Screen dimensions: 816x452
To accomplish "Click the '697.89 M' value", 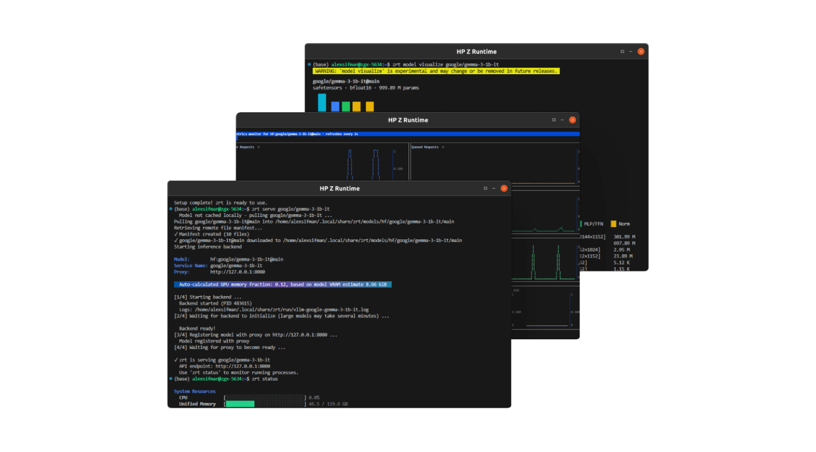I will 624,243.
